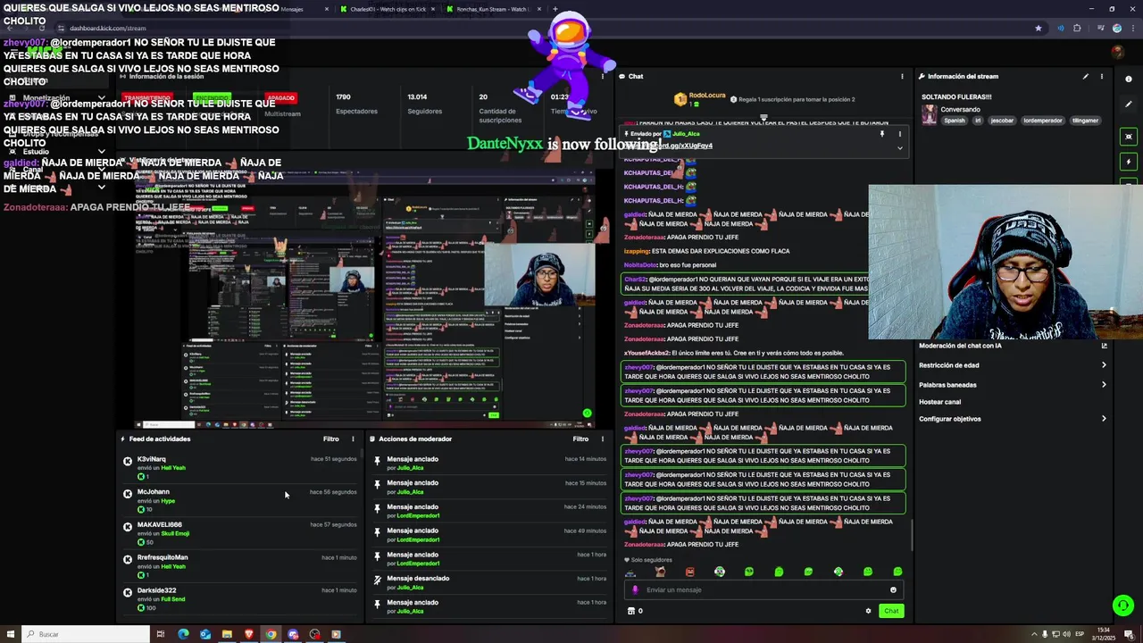The width and height of the screenshot is (1143, 643).
Task: Click the Seguidores count 13.014
Action: pyautogui.click(x=417, y=97)
